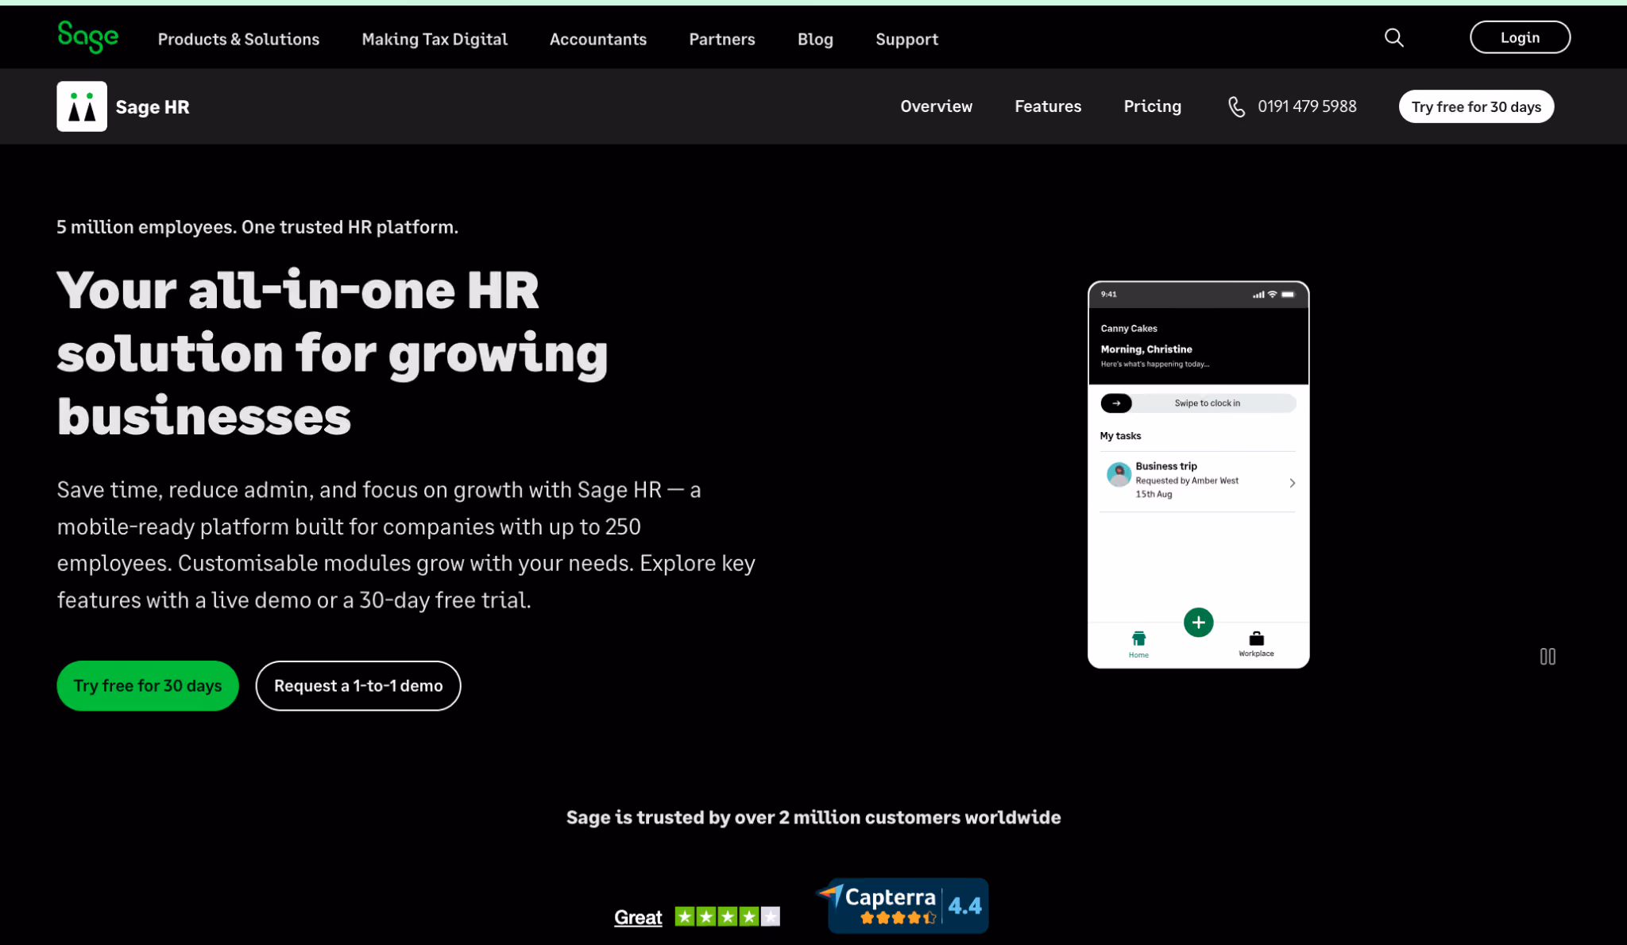Click the "Canny Cakes" company name
1627x945 pixels.
tap(1129, 329)
